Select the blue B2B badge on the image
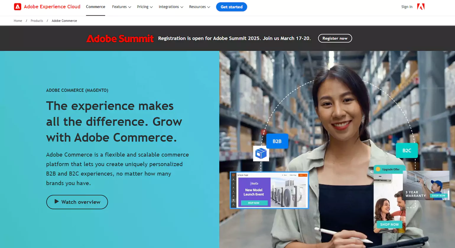The width and height of the screenshot is (455, 248). (x=277, y=141)
